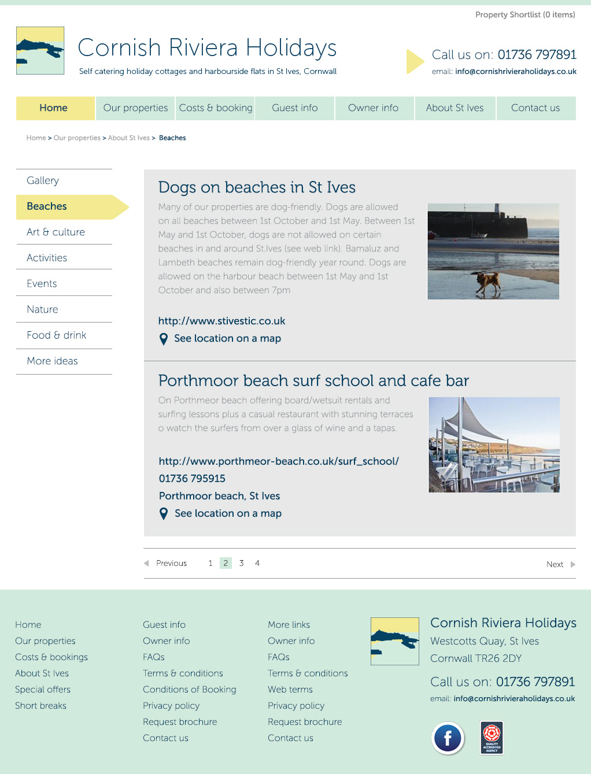Click footer More links link
The image size is (591, 774).
289,625
